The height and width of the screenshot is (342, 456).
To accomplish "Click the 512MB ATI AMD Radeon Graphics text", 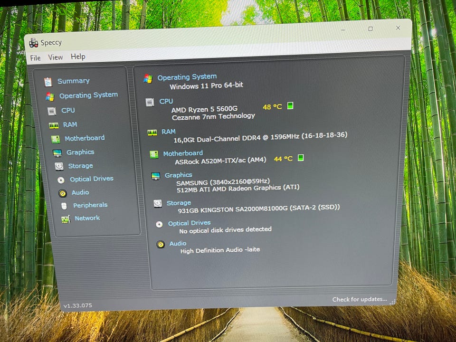I will [238, 189].
